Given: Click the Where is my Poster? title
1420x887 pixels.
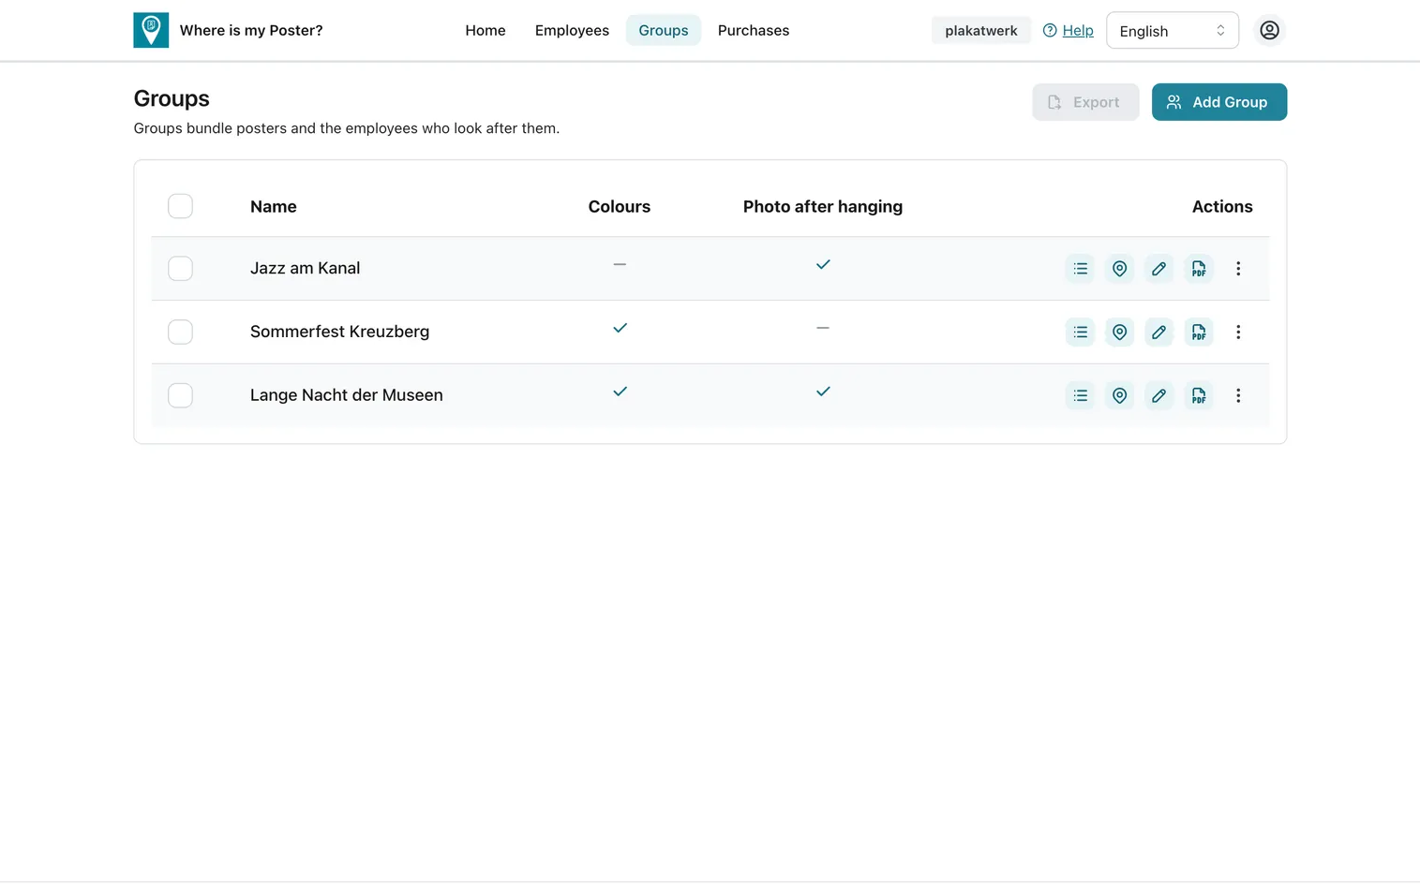Looking at the screenshot, I should coord(251,30).
